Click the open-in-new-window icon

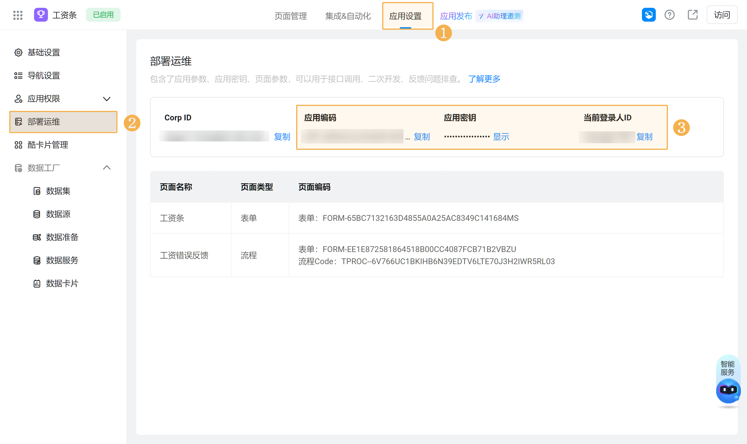[x=692, y=15]
